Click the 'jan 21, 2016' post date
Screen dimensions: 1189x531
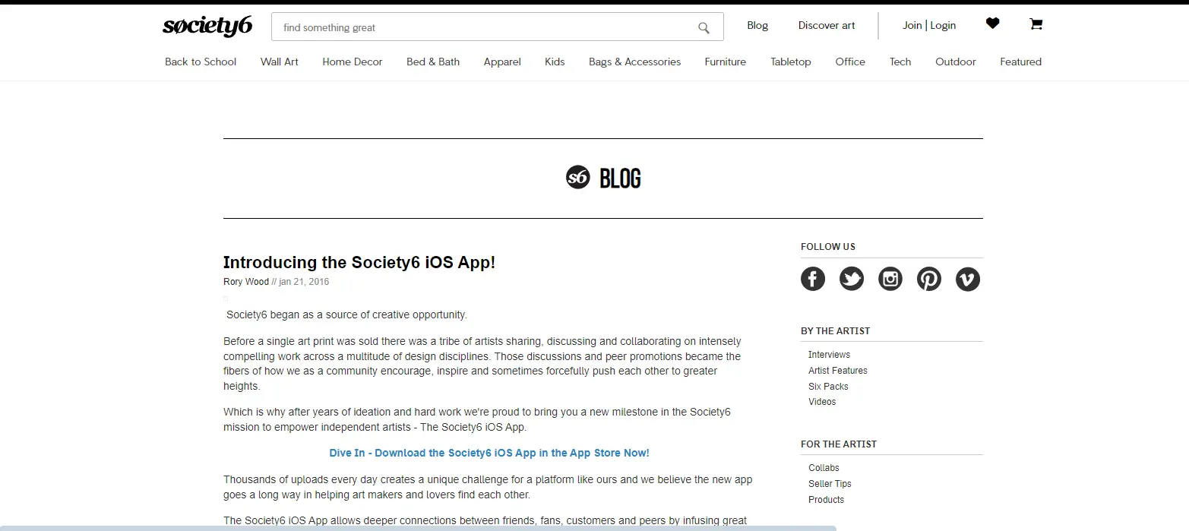coord(304,282)
